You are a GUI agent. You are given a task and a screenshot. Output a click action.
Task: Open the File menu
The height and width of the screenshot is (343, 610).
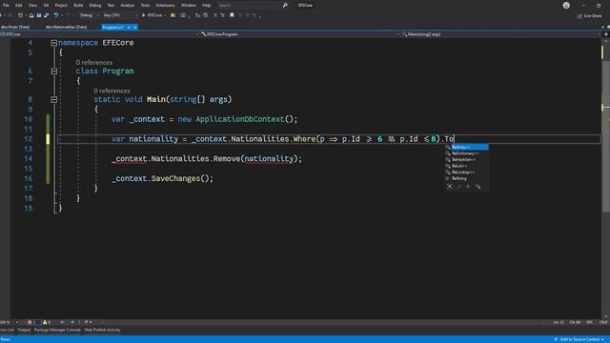click(6, 5)
